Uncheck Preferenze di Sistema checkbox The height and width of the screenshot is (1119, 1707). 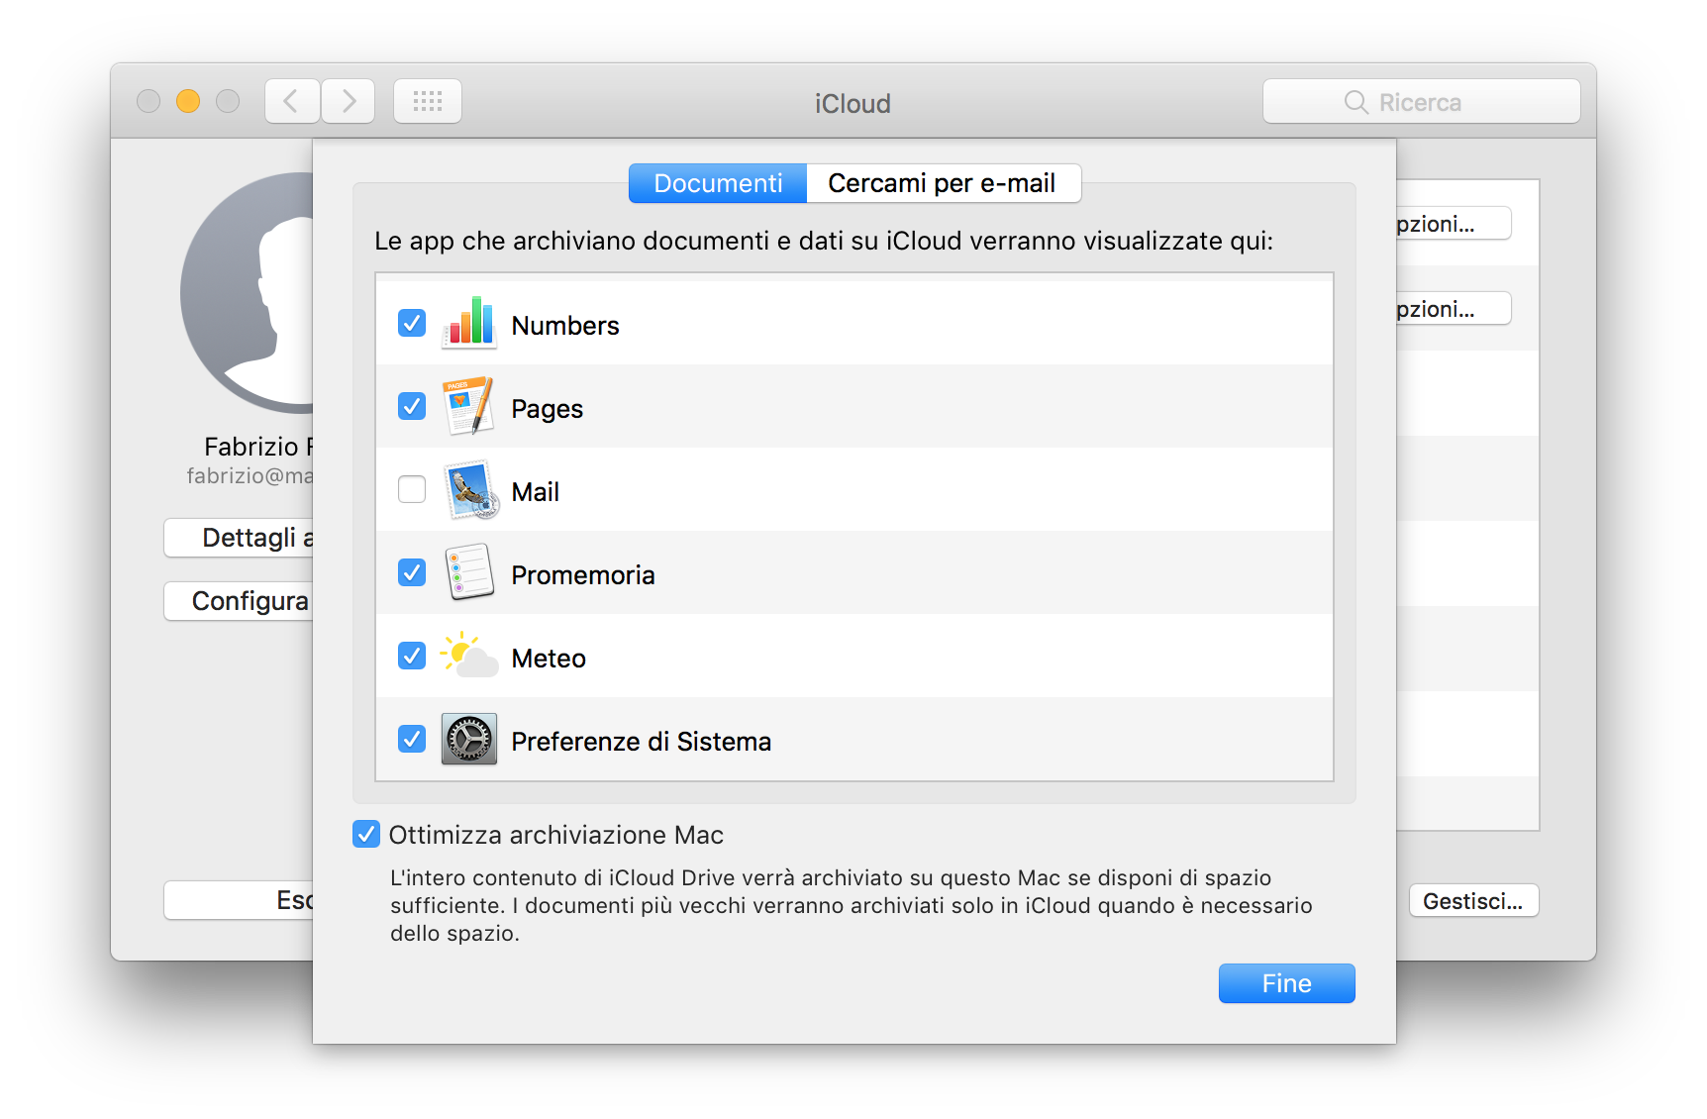pyautogui.click(x=412, y=739)
